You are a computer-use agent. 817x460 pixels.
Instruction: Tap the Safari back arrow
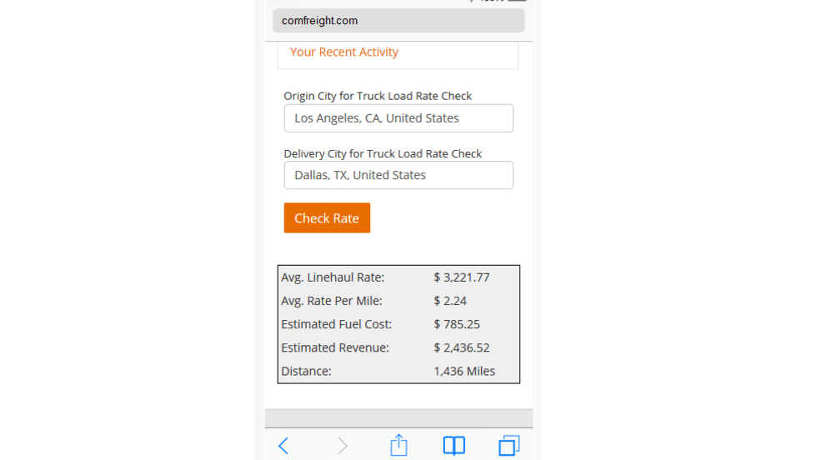283,446
